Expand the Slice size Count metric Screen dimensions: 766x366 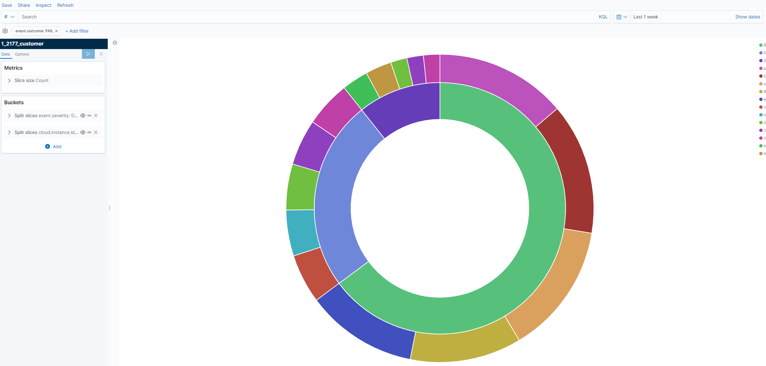[x=9, y=80]
